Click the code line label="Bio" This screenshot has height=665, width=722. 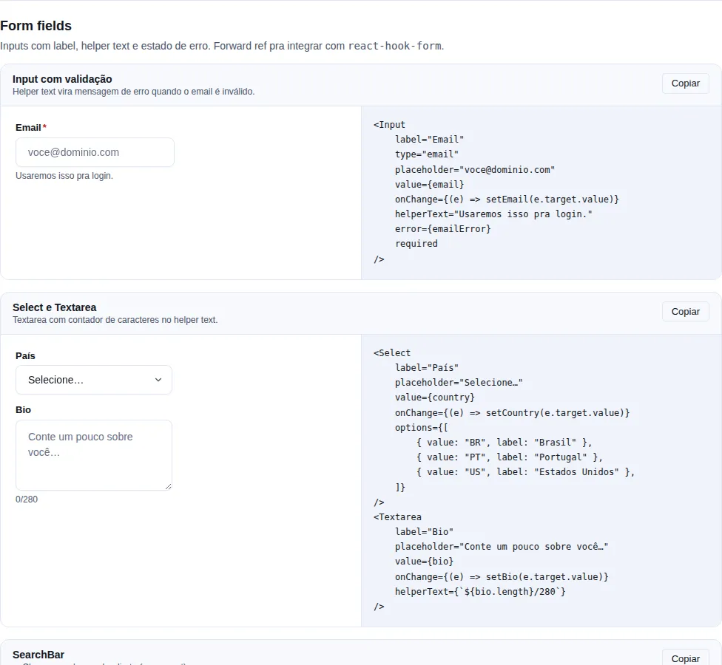424,532
